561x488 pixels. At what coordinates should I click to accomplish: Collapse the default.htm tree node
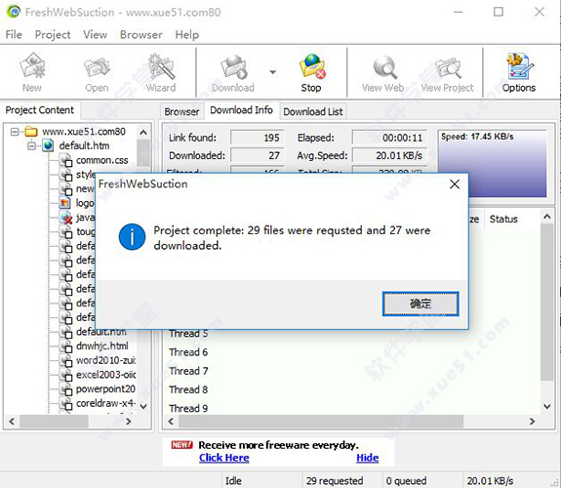click(x=31, y=146)
